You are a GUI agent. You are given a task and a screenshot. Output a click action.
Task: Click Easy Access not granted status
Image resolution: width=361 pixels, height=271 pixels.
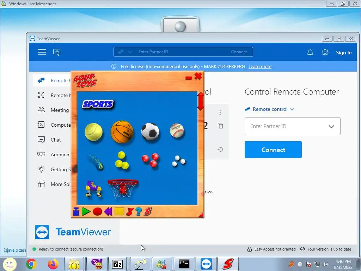pyautogui.click(x=271, y=249)
